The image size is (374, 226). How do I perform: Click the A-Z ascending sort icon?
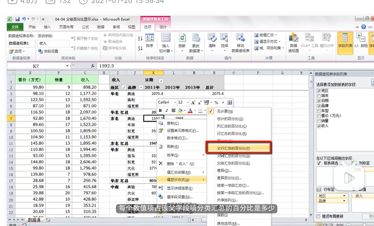140,38
